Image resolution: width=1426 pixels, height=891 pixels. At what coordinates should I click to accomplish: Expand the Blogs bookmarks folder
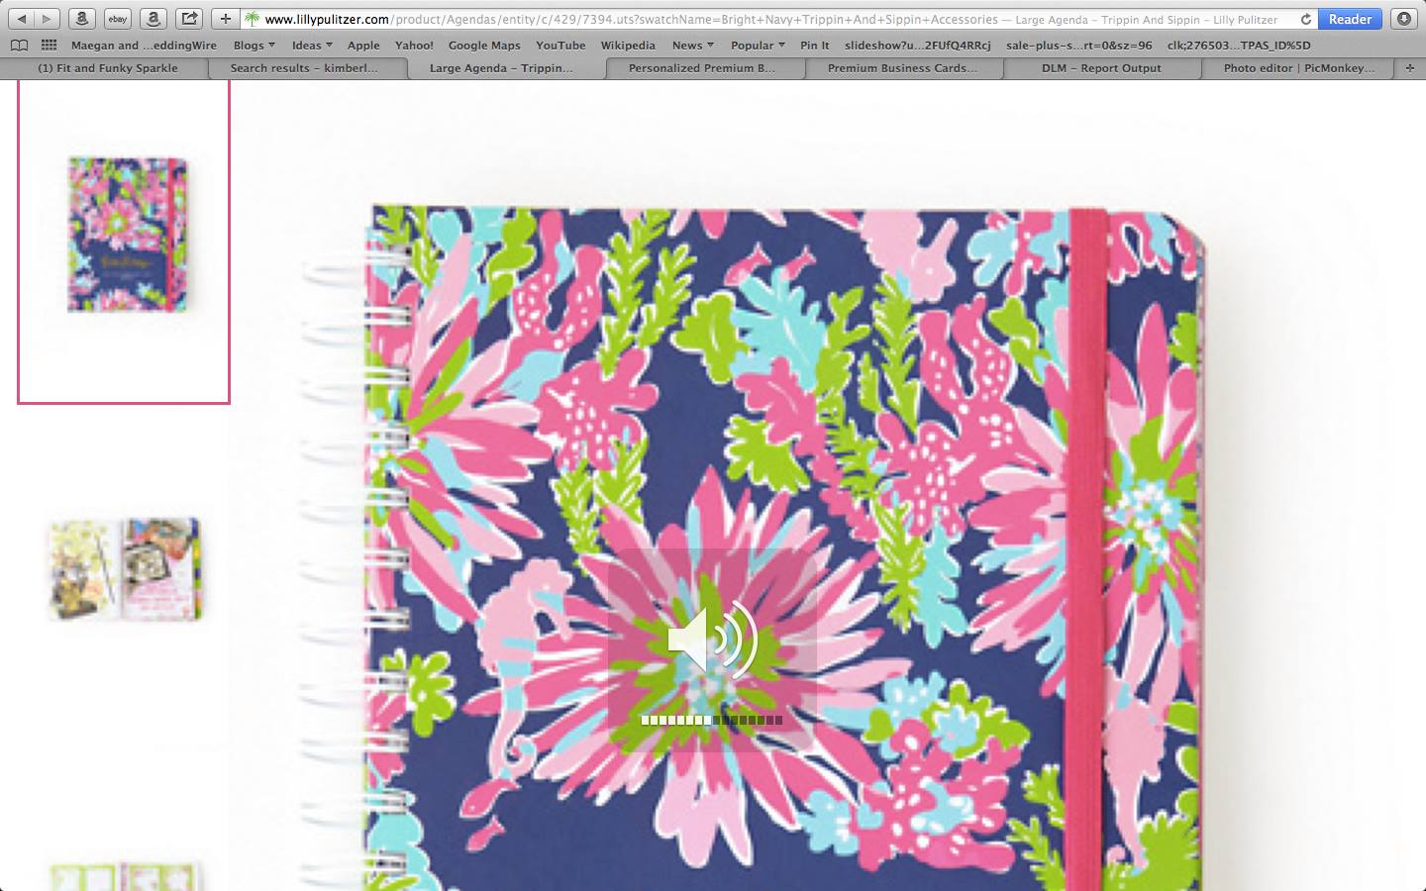coord(254,46)
